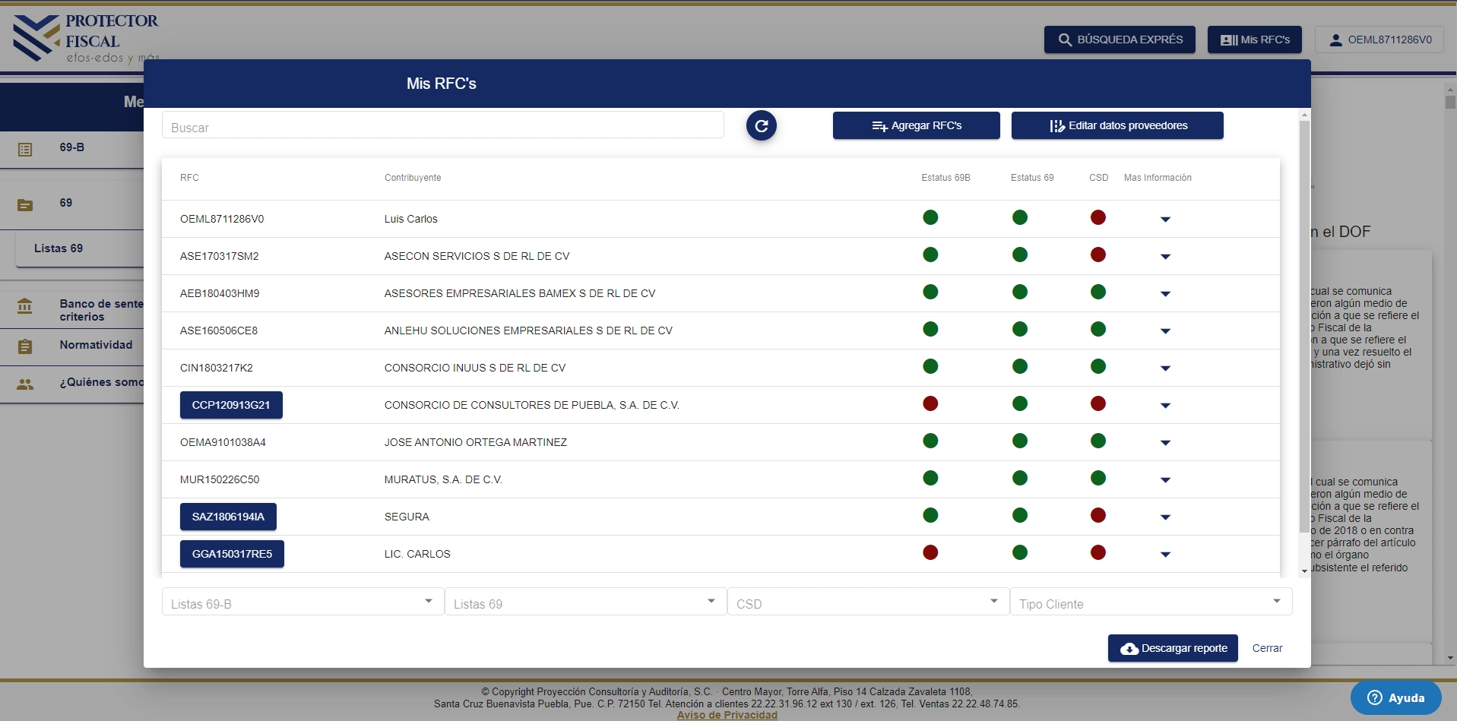Open the CSD filter dropdown

click(x=867, y=602)
